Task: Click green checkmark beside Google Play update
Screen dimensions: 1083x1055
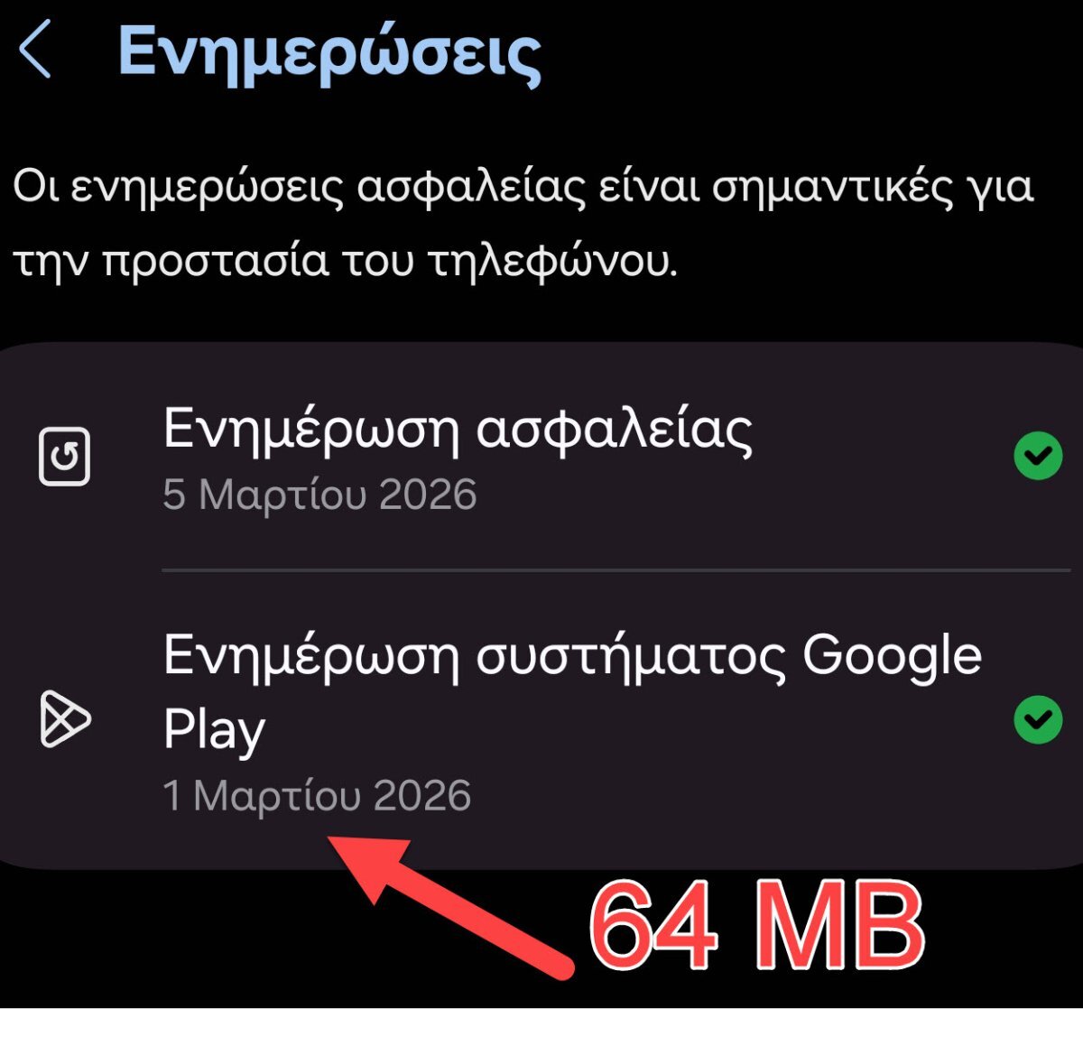Action: pyautogui.click(x=1038, y=719)
